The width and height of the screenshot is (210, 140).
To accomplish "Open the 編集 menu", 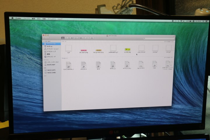I will coord(34,19).
